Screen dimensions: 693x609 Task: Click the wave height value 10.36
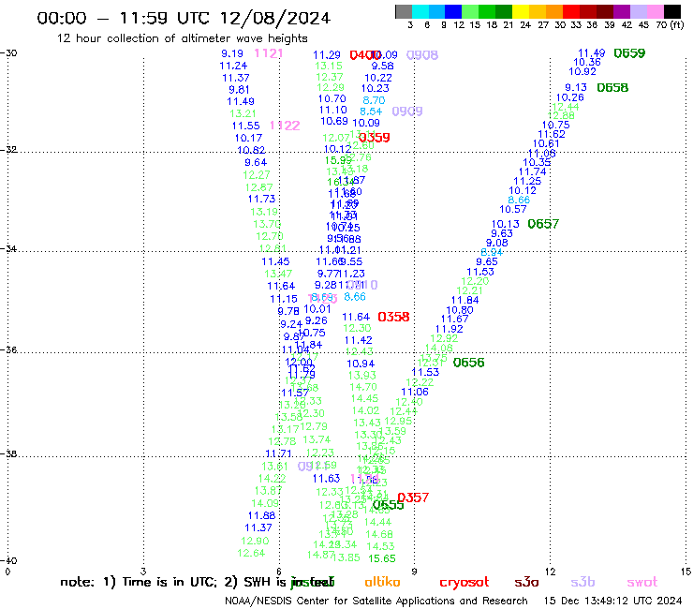coord(587,63)
